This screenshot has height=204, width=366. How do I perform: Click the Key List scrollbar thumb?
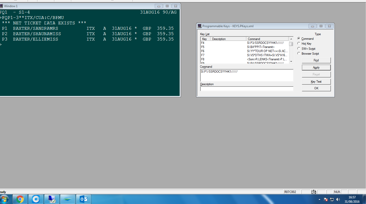pos(291,44)
